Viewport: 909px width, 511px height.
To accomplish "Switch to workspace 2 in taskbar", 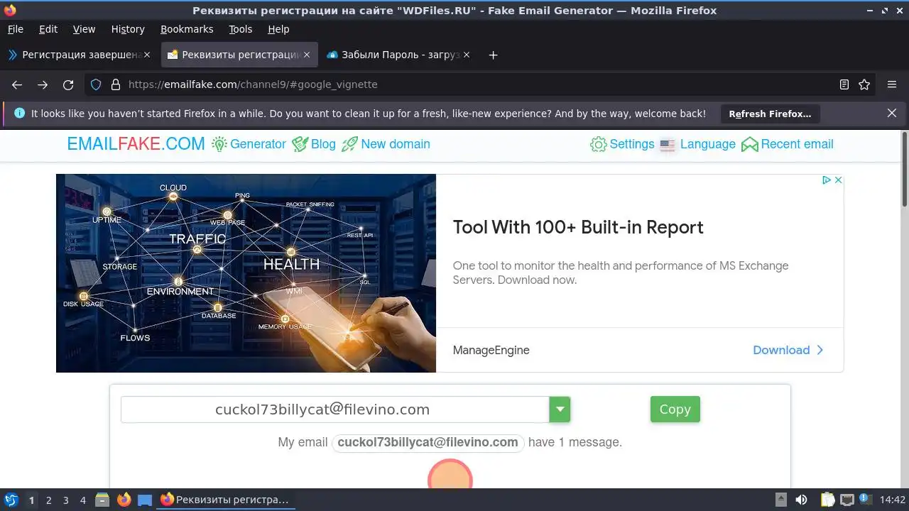I will pos(48,500).
